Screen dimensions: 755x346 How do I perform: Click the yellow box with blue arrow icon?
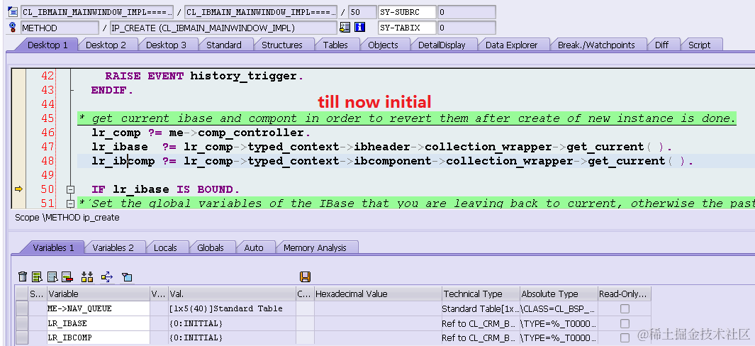tap(107, 277)
